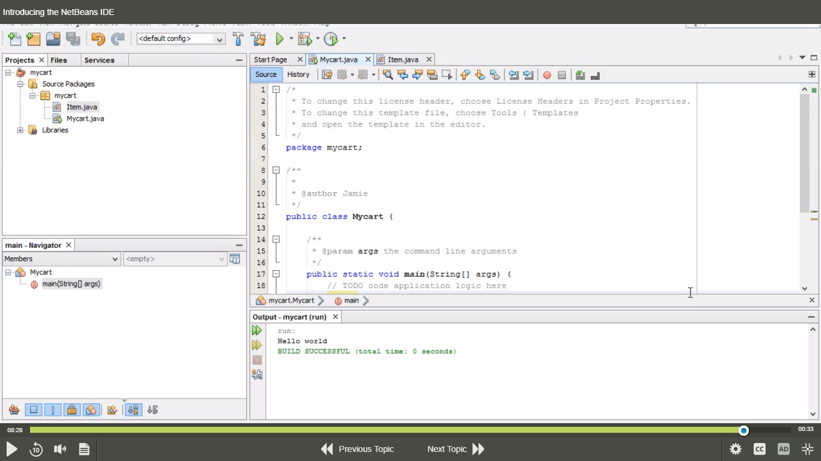Screen dimensions: 821x461
Task: Click the Redo arrow icon
Action: click(x=118, y=39)
